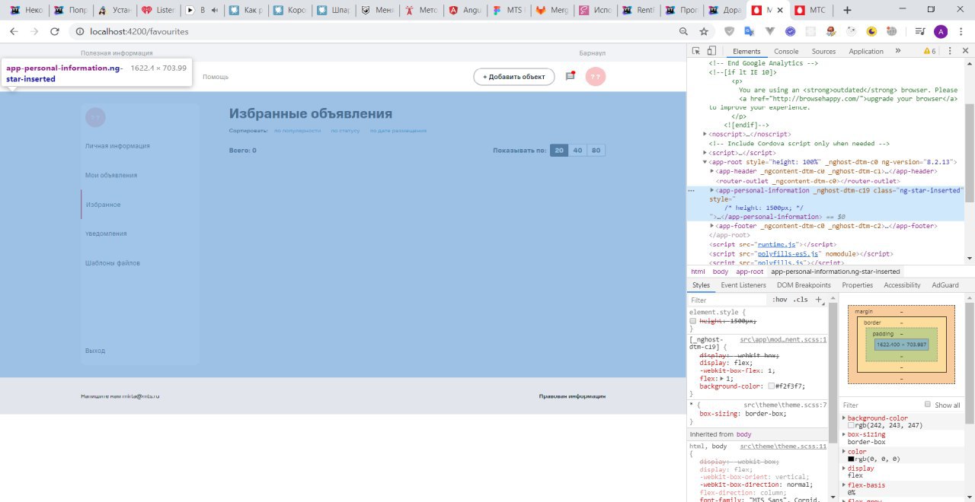
Task: Focus the Computed pane Filter field
Action: click(x=880, y=405)
